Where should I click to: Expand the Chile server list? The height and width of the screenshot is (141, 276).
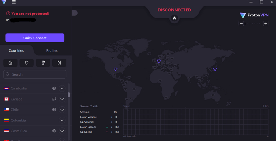pos(62,110)
